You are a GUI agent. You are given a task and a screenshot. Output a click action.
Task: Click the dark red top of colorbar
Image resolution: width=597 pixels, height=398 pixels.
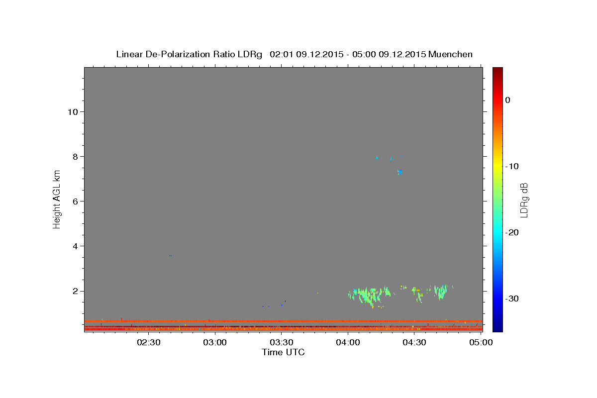point(497,71)
